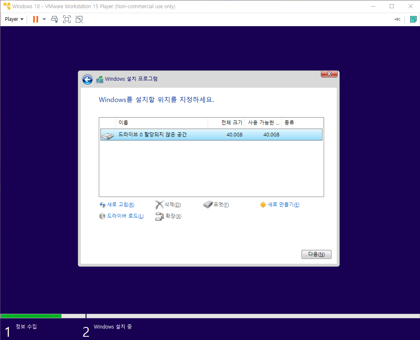
Task: Click the extend partition icon
Action: point(159,216)
